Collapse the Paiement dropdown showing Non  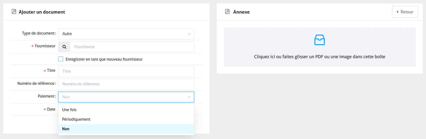point(126,97)
